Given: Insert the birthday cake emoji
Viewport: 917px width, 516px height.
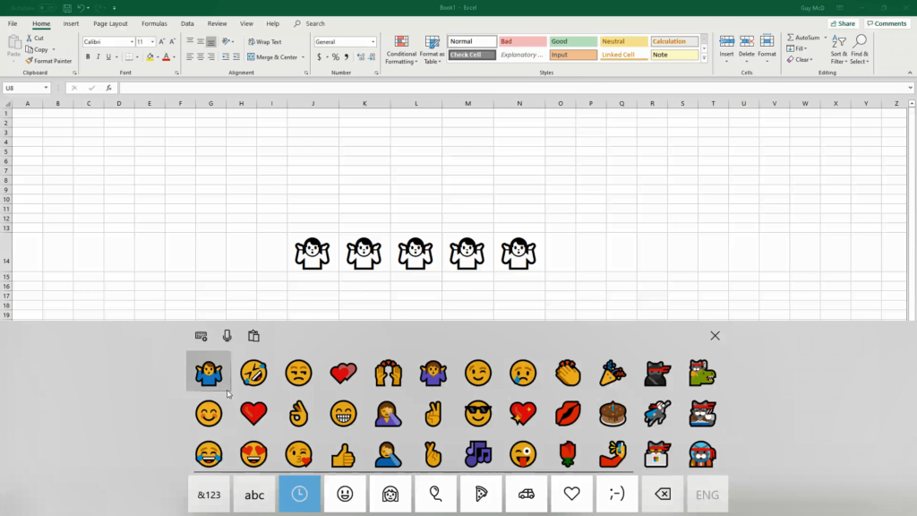Looking at the screenshot, I should pos(613,413).
